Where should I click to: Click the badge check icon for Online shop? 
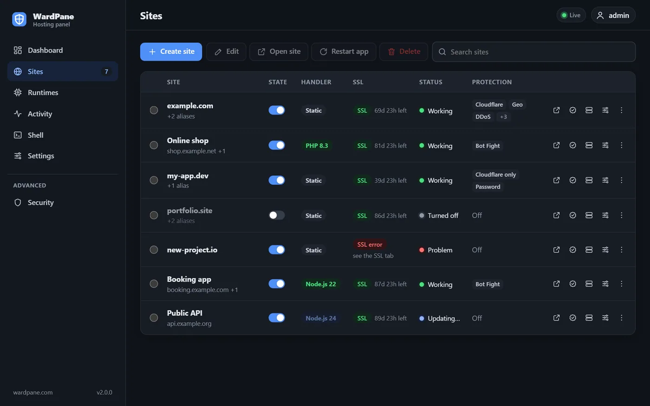point(572,145)
